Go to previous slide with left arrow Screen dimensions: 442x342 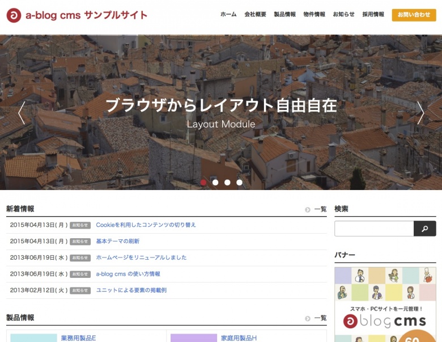(x=22, y=113)
